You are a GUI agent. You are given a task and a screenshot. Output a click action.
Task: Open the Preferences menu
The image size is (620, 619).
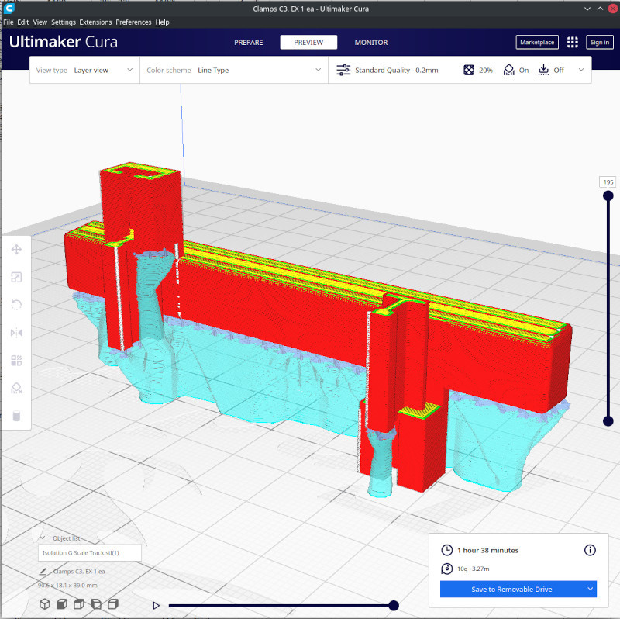pos(133,22)
